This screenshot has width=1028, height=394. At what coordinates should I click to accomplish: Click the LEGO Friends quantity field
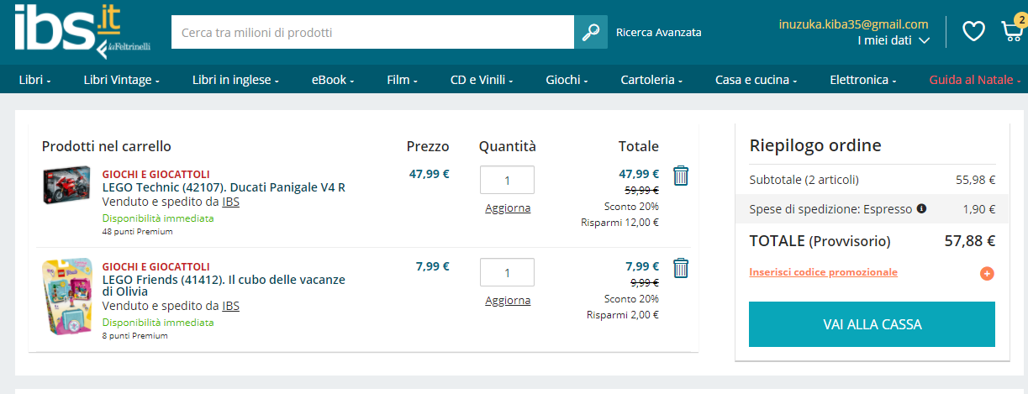click(507, 272)
